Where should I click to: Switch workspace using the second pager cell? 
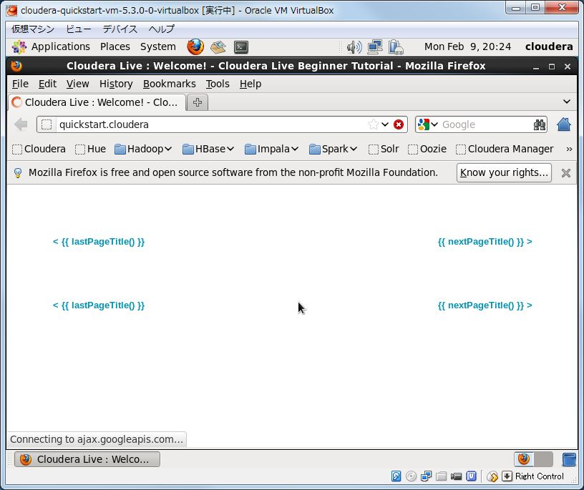(x=543, y=459)
